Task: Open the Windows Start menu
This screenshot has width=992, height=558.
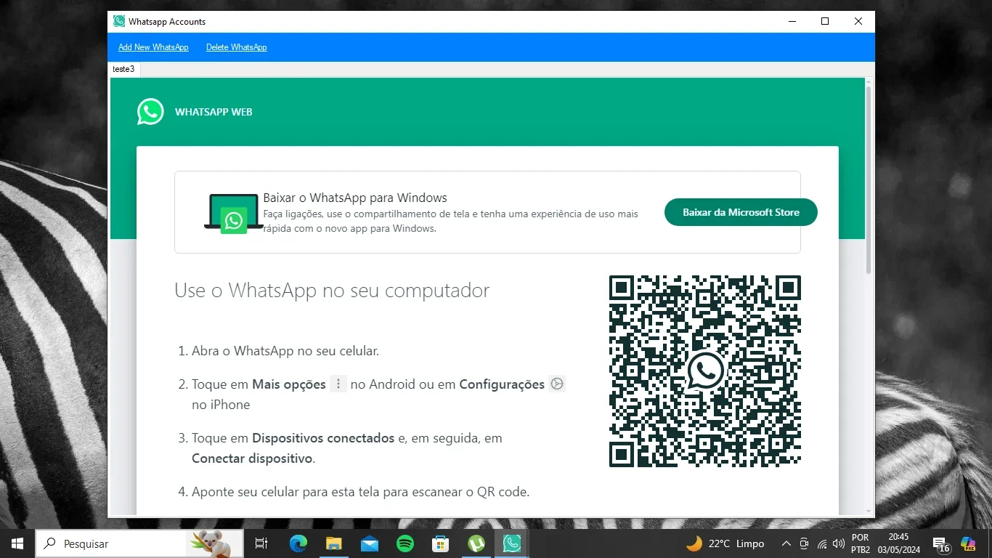Action: pos(17,543)
